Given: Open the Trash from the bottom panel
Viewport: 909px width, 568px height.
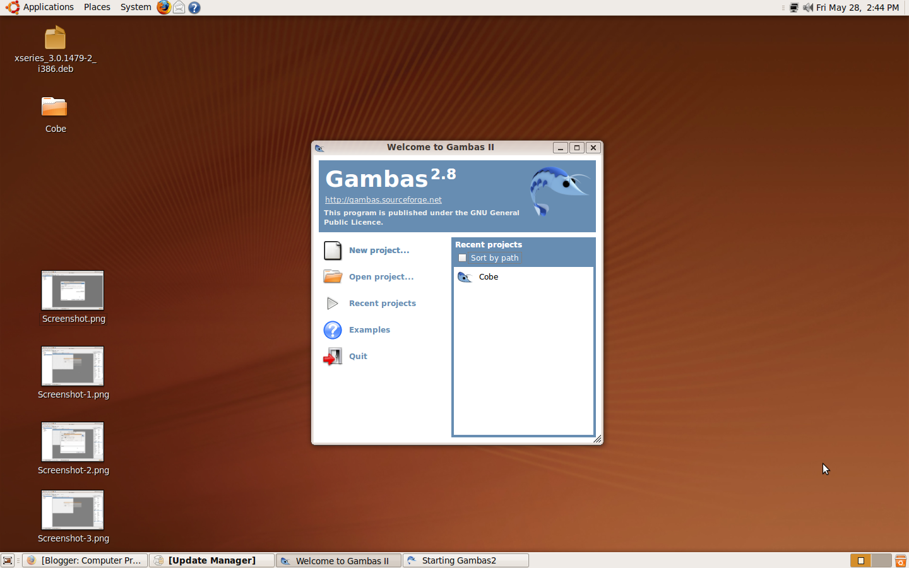Looking at the screenshot, I should tap(900, 560).
